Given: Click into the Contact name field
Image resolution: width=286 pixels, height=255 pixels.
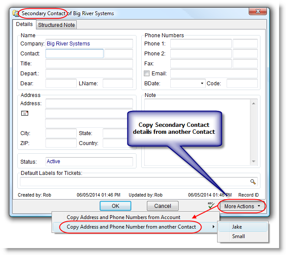Looking at the screenshot, I should pos(74,54).
